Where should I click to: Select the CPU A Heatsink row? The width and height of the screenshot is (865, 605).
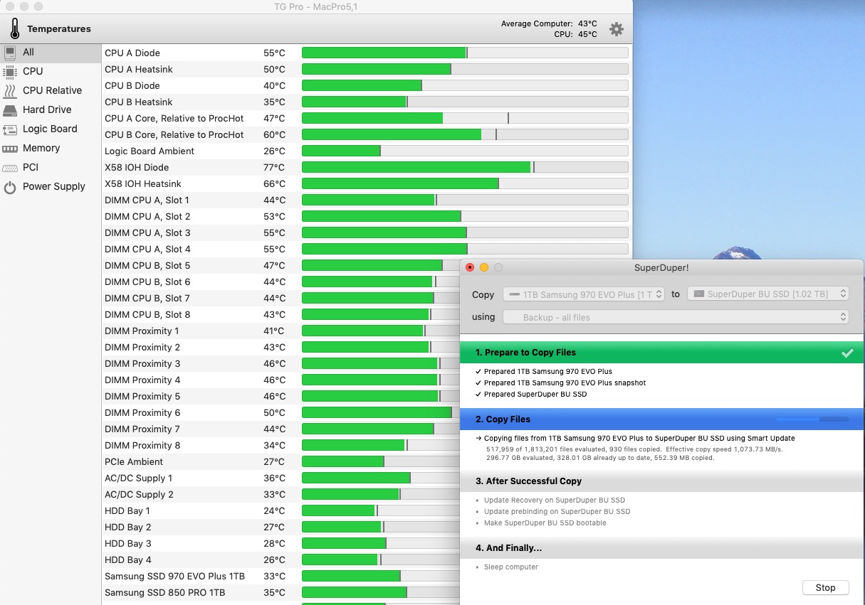click(367, 69)
